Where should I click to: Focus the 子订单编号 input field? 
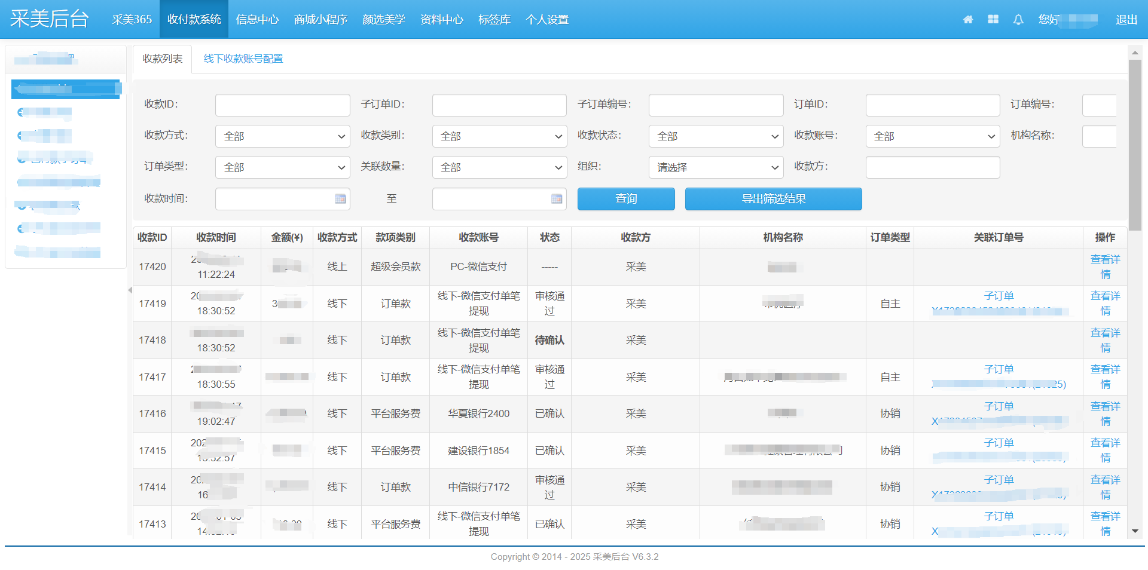(x=716, y=105)
